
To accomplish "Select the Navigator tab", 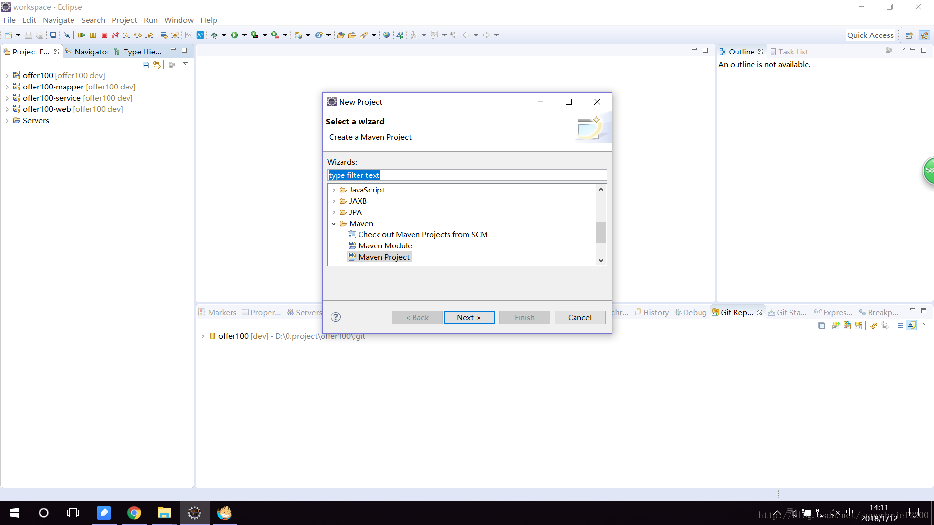I will (x=92, y=51).
